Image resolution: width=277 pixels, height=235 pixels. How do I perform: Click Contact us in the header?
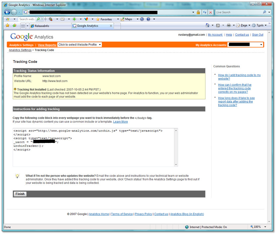(242, 35)
